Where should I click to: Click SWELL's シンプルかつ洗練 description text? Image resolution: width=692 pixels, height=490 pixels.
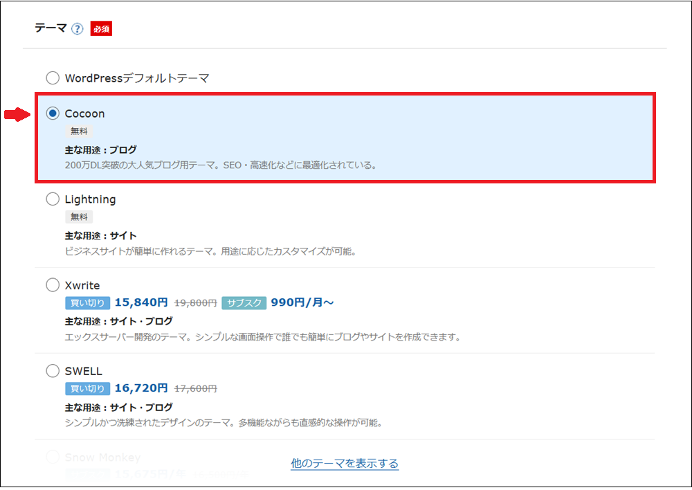pyautogui.click(x=224, y=423)
